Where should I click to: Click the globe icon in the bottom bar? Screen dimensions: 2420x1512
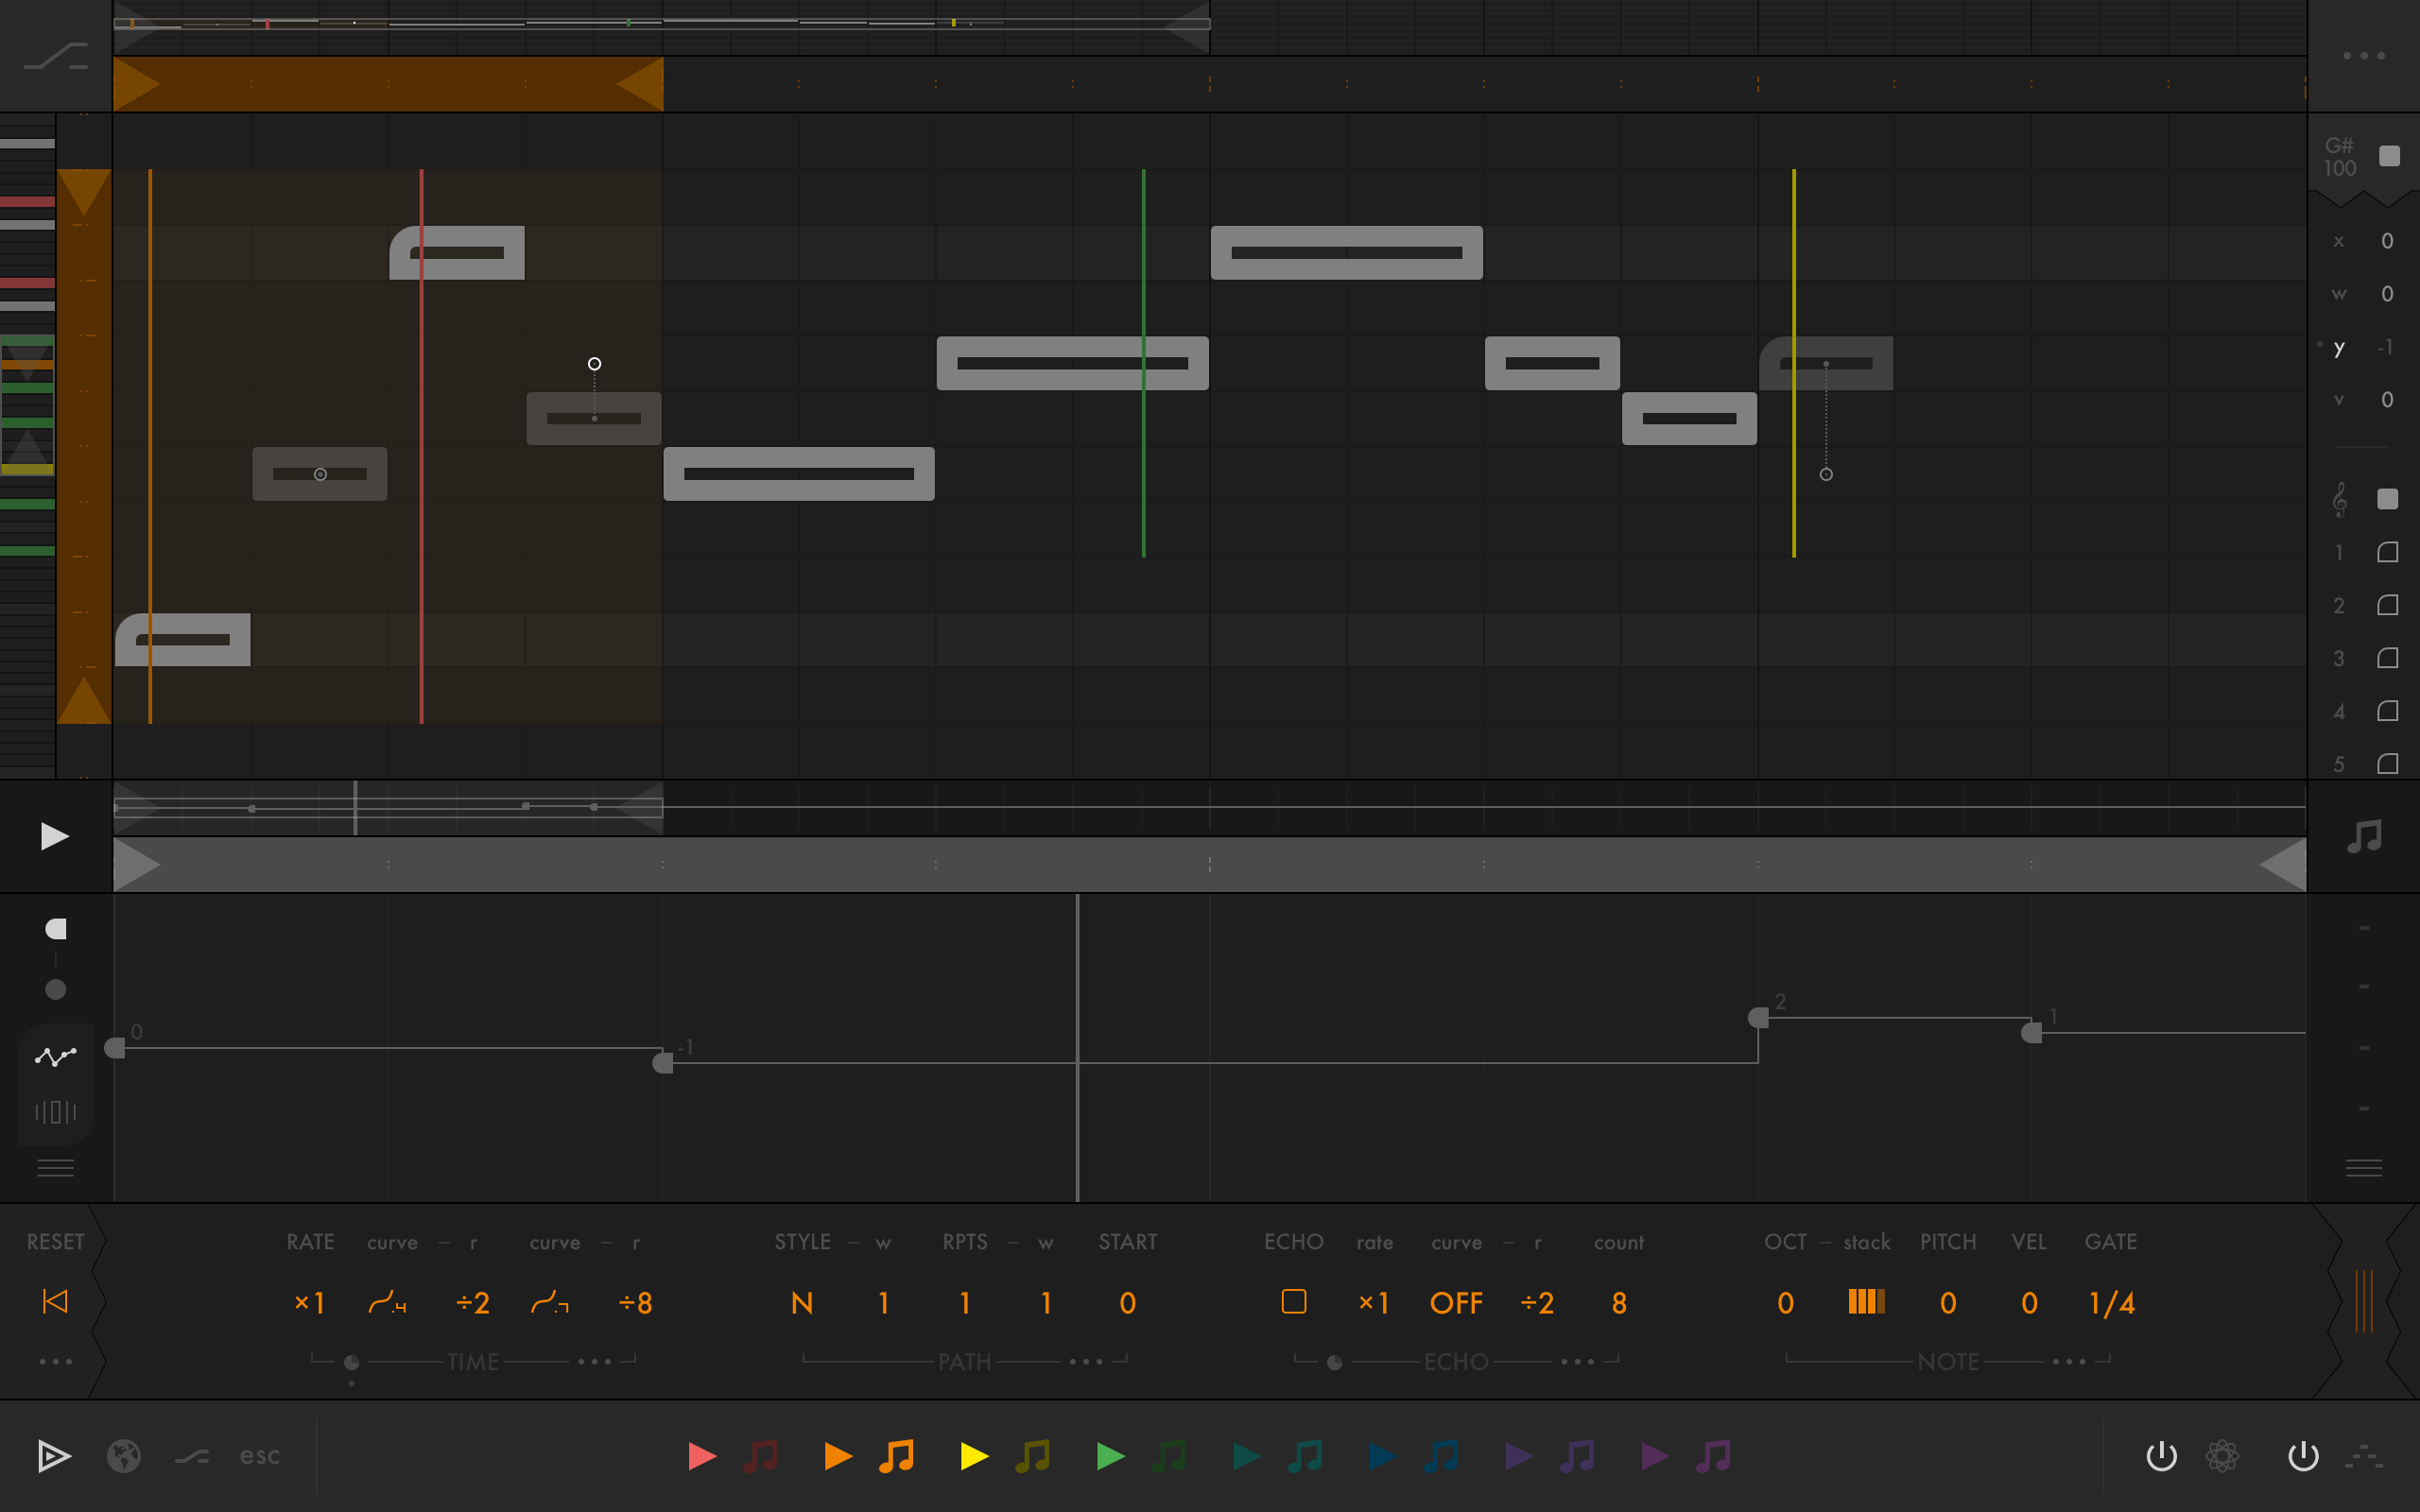pyautogui.click(x=124, y=1455)
